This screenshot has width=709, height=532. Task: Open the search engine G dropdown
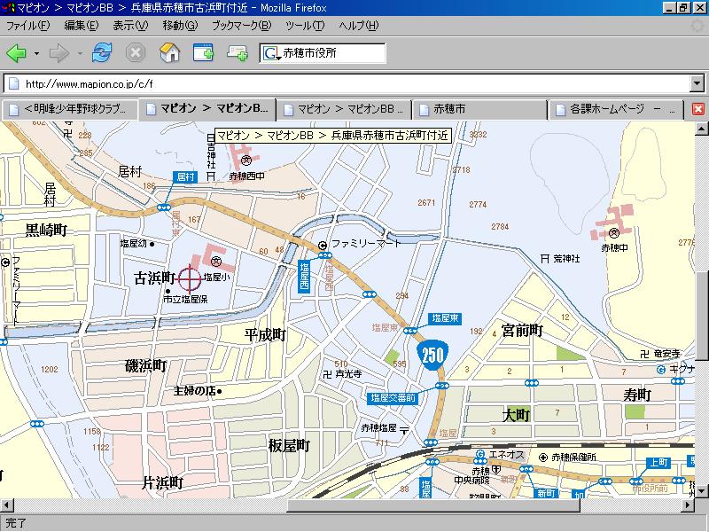(272, 53)
